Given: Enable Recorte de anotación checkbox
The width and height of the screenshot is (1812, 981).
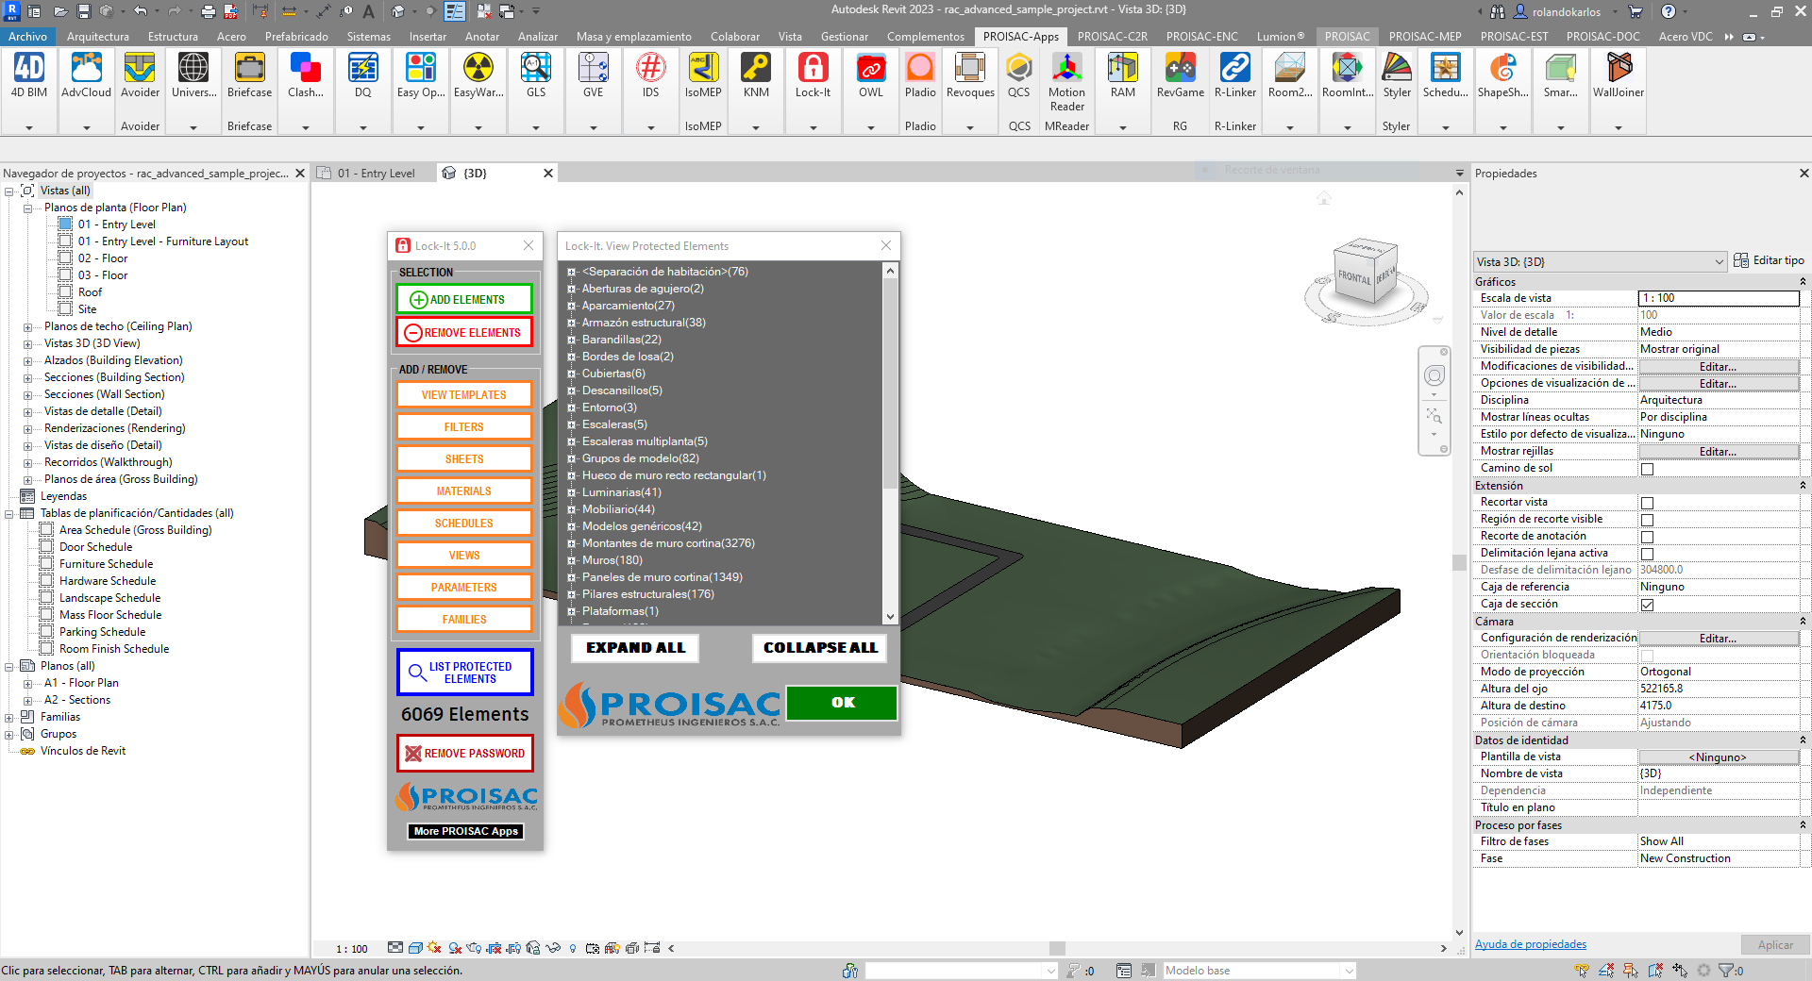Looking at the screenshot, I should click(x=1647, y=537).
